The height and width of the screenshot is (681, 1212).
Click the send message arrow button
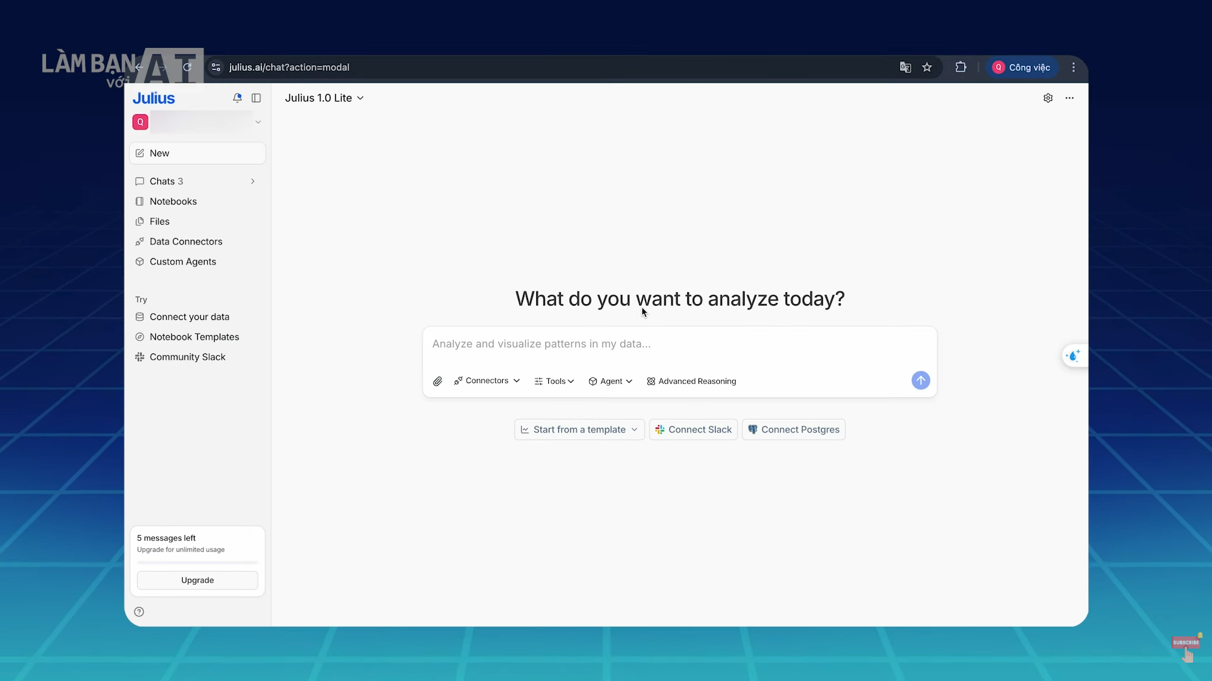pos(920,380)
